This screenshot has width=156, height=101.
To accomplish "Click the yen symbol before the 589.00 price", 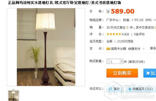I will click(x=108, y=11).
